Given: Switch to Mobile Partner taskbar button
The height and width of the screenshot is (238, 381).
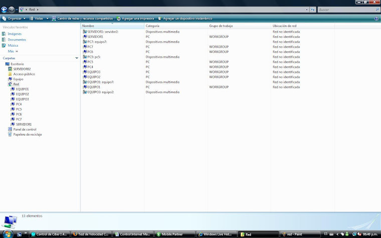Looking at the screenshot, I should coord(174,234).
